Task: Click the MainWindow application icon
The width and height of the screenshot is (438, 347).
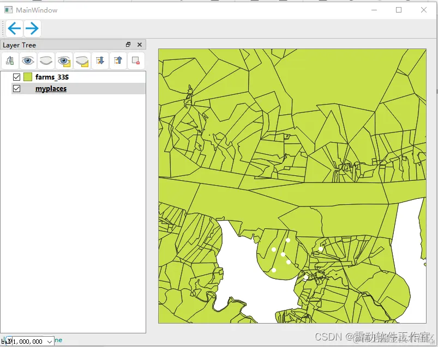Action: pyautogui.click(x=8, y=10)
